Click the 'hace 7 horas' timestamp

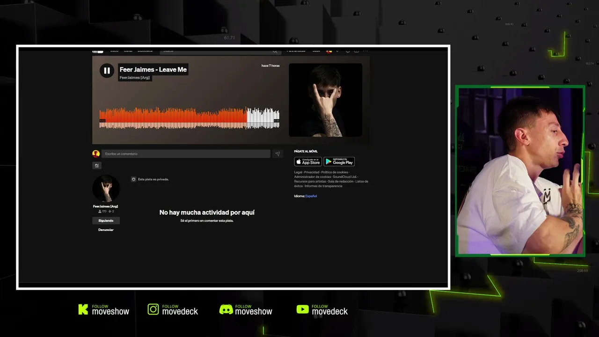pos(270,66)
